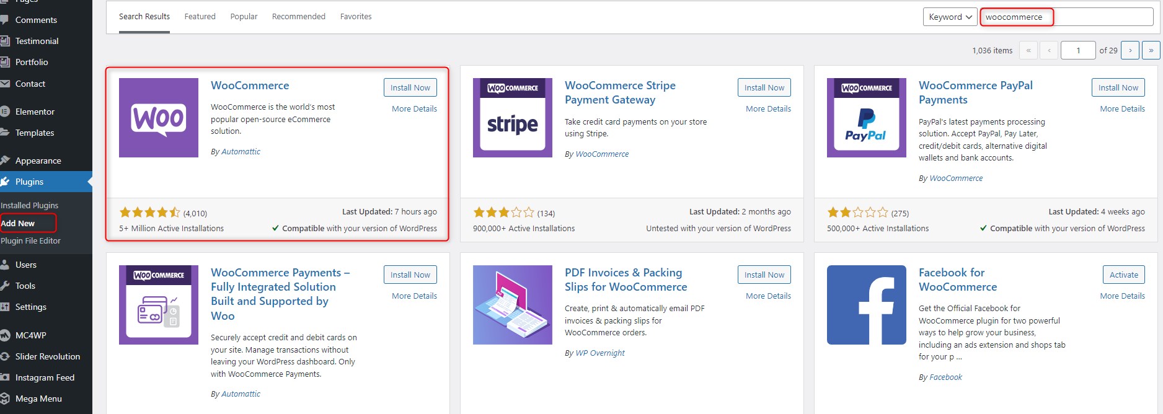This screenshot has width=1163, height=414.
Task: Click the Users sidebar icon
Action: tap(4, 265)
